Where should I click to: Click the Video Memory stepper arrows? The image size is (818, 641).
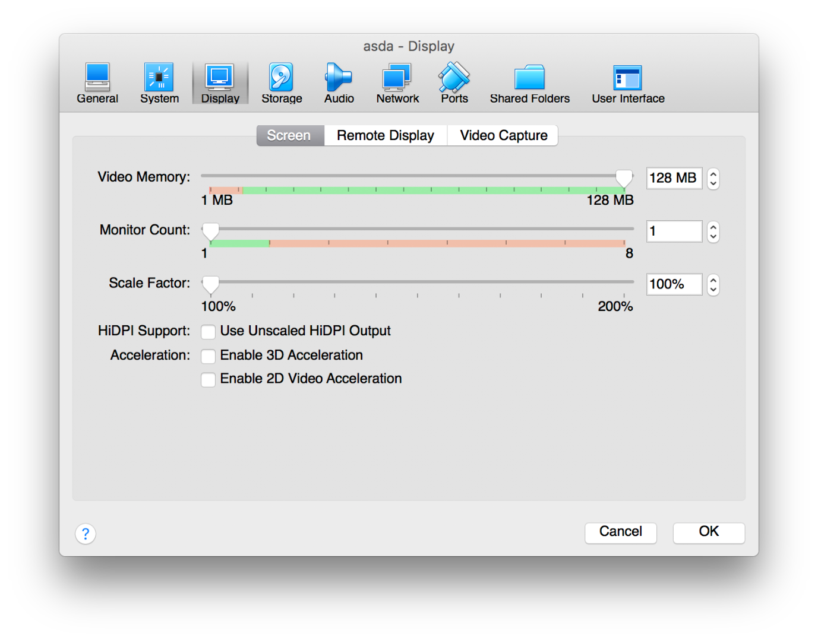(x=713, y=178)
